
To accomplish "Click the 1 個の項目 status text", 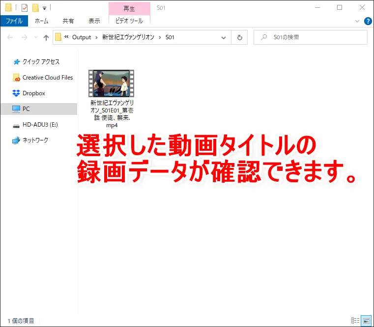I will (21, 321).
